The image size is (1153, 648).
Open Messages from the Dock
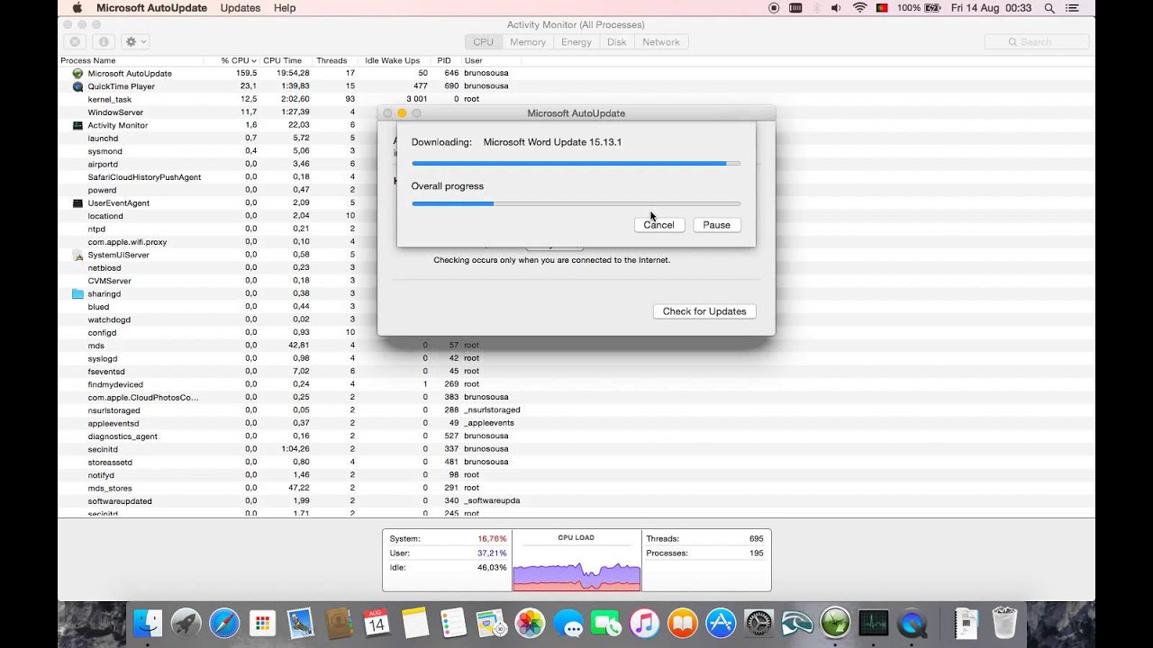point(567,623)
